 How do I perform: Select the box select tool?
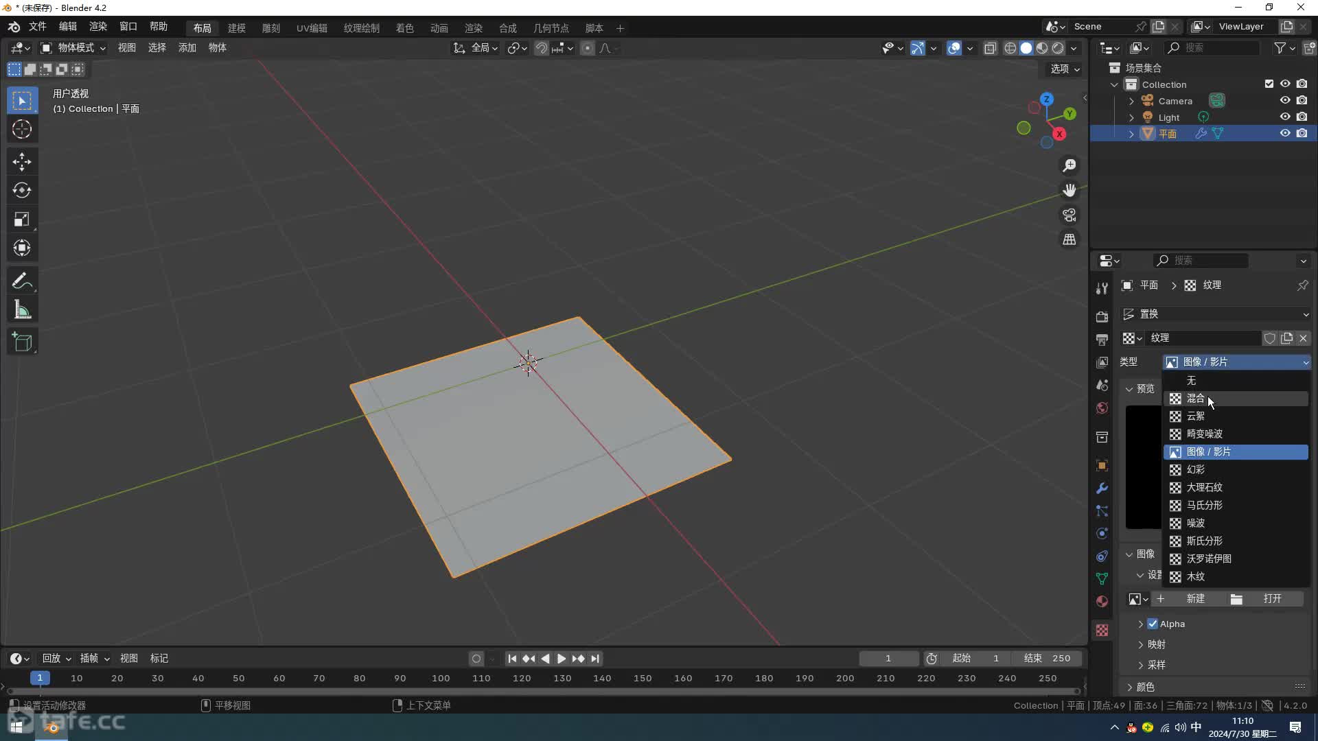(x=22, y=101)
